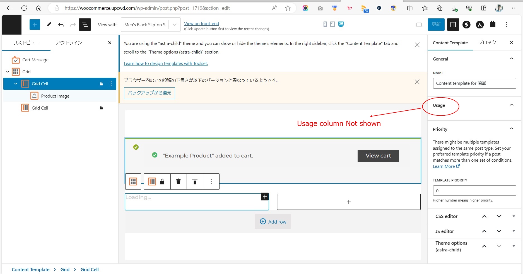
Task: Open block toolbar options three dots
Action: click(x=211, y=181)
